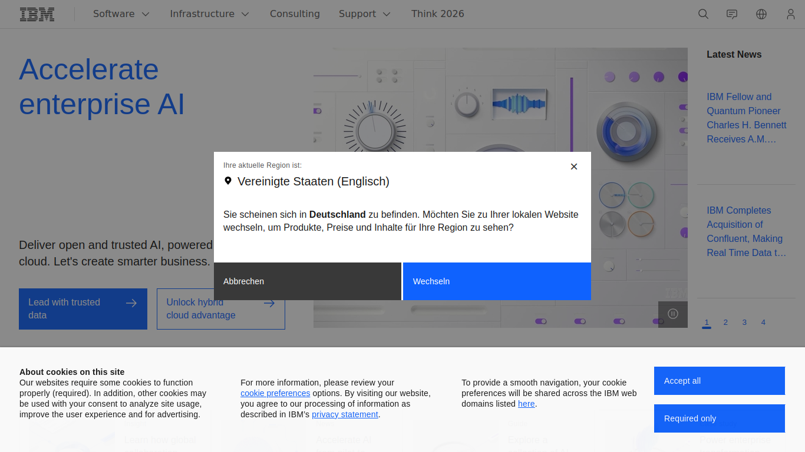Open the privacy statement link
The image size is (805, 452).
345,414
